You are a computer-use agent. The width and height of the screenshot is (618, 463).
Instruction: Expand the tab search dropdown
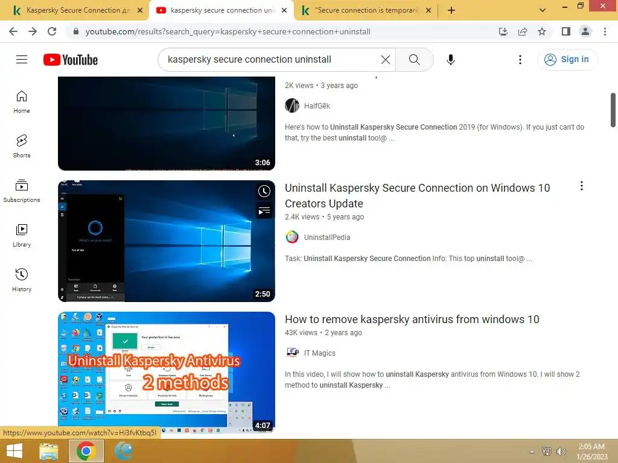[x=543, y=10]
